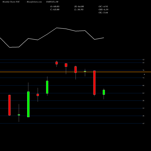Click the 66 price axis label
This screenshot has width=151, height=151.
pos(143,85)
